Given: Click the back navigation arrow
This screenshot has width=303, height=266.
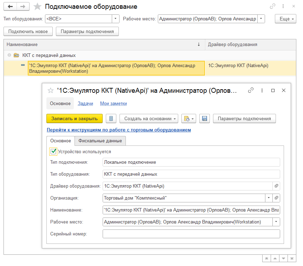Looking at the screenshot, I should [x=10, y=7].
